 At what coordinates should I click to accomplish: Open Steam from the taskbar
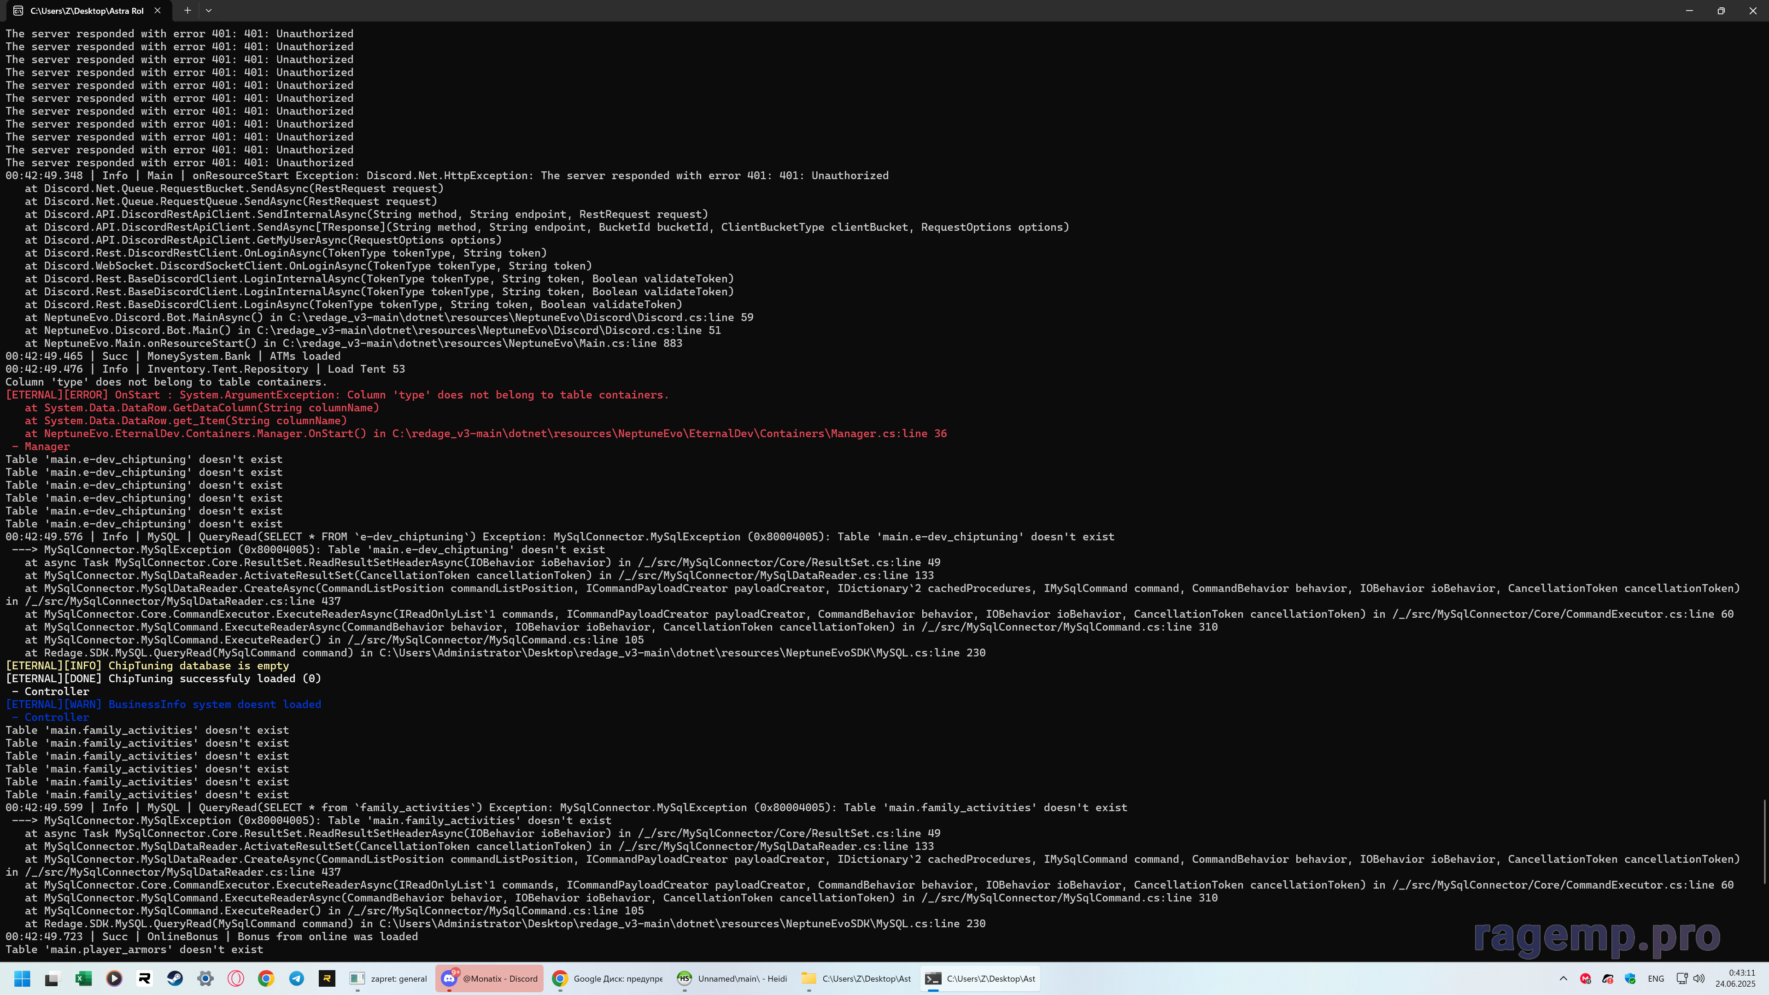click(x=175, y=978)
